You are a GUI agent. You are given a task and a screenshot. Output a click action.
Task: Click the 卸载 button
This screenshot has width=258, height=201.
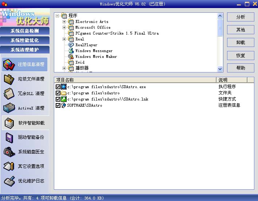click(x=241, y=43)
